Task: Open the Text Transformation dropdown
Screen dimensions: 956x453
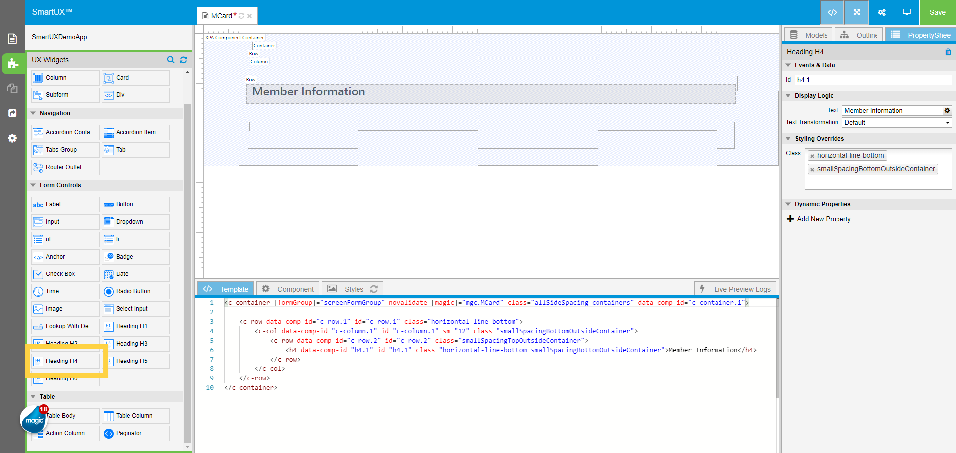Action: coord(897,123)
